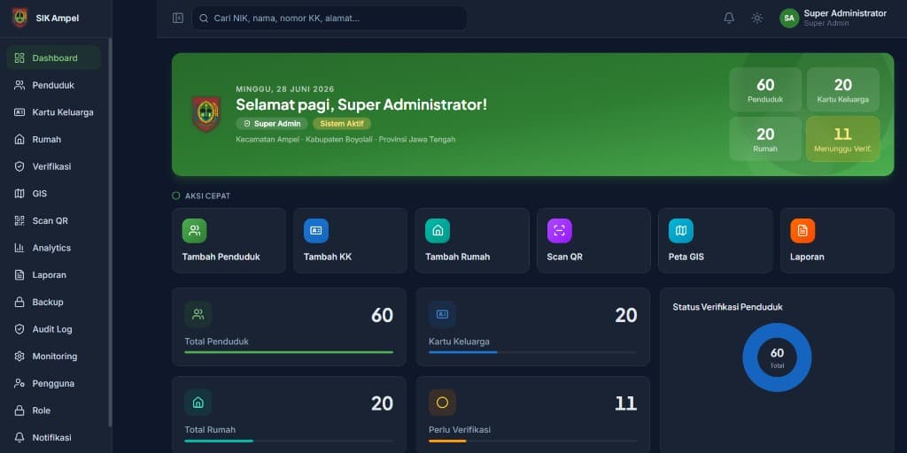Click the Audit Log shield sidebar icon
The image size is (907, 453).
(x=19, y=329)
